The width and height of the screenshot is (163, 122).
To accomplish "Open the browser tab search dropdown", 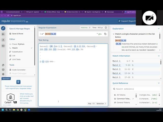I will click(x=2, y=12).
